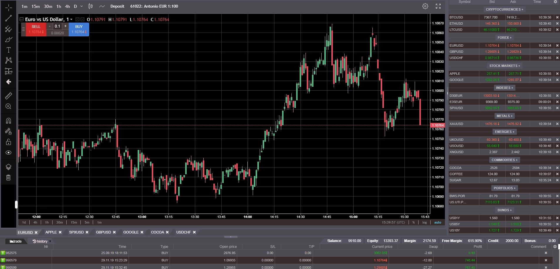Viewport: 560px width, 269px height.
Task: Activate the ruler measure tool
Action: (x=9, y=96)
